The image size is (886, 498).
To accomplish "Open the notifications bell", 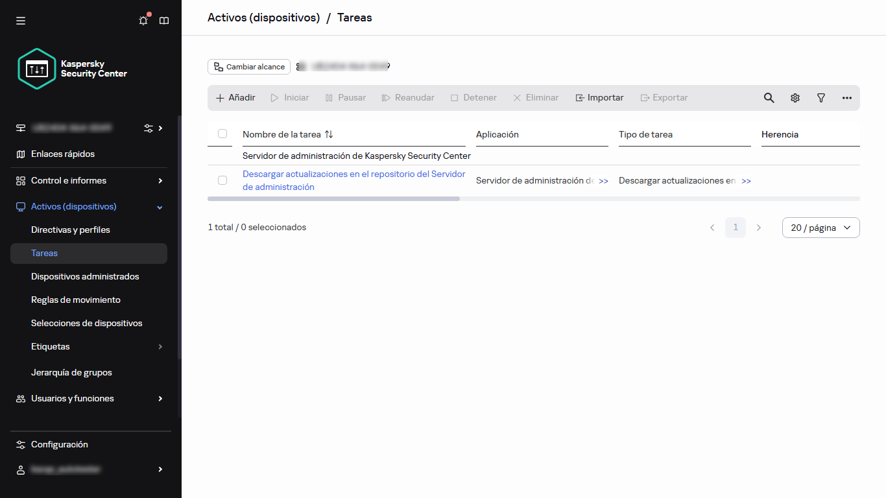I will pos(143,20).
